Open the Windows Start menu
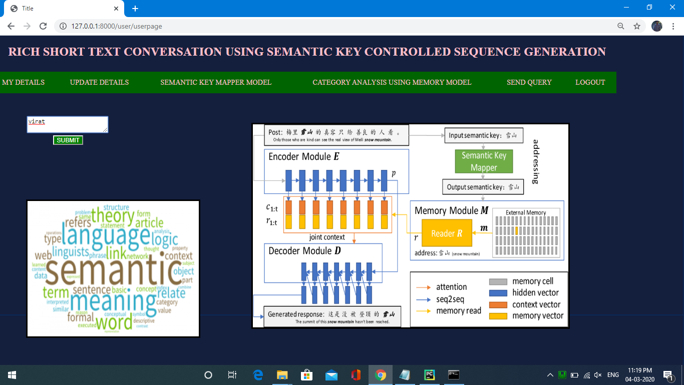The image size is (684, 385). (12, 375)
